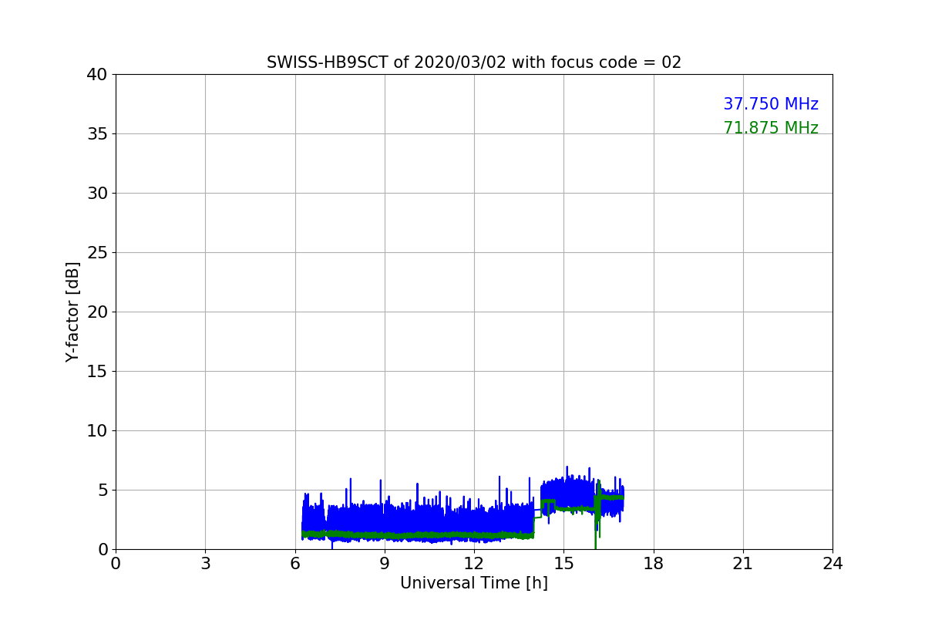The image size is (925, 617).
Task: Click the 'Y-factor [dB]' axis label
Action: [72, 312]
